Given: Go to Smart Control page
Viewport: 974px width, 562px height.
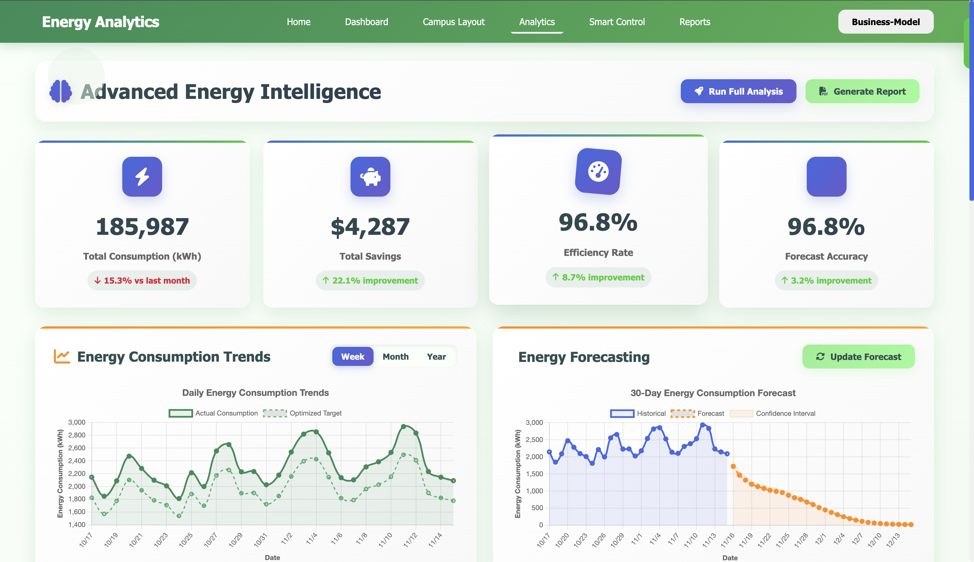Looking at the screenshot, I should coord(617,22).
